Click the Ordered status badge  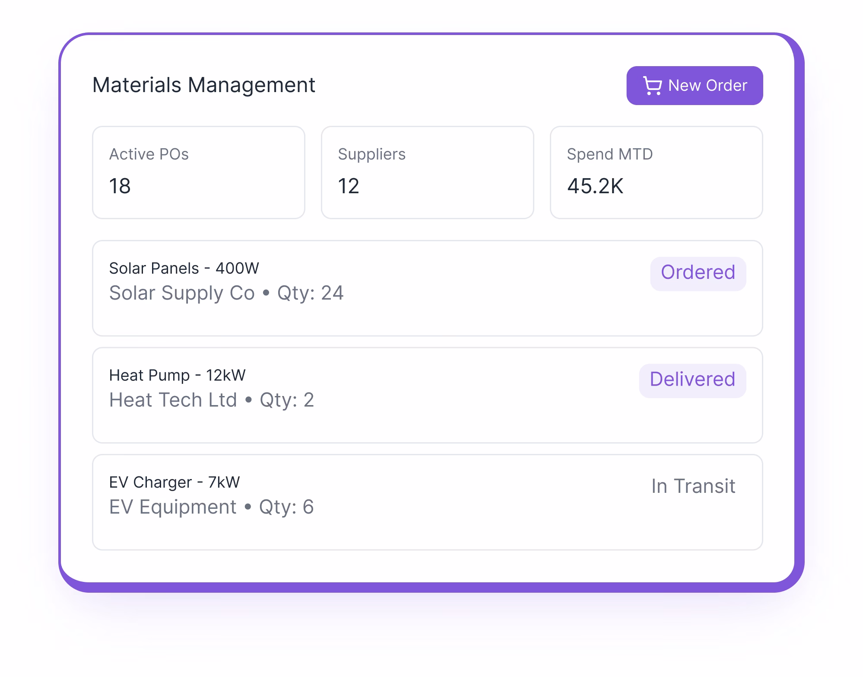pos(698,273)
